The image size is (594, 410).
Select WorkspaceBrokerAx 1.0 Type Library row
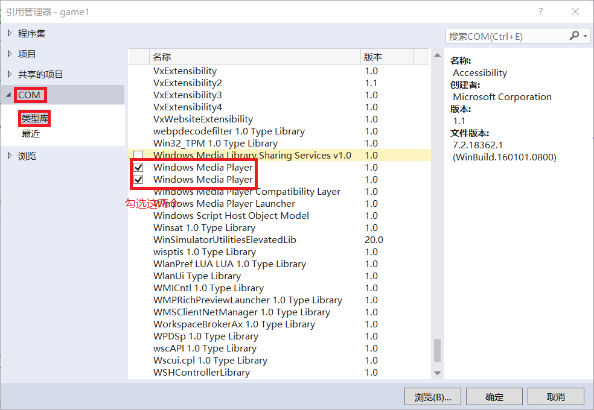click(279, 324)
